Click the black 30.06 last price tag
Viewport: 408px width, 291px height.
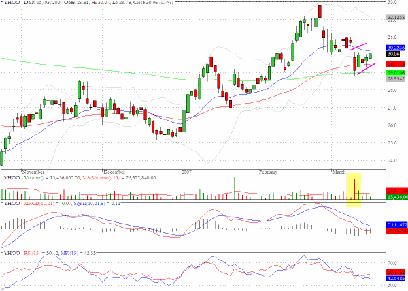(393, 54)
